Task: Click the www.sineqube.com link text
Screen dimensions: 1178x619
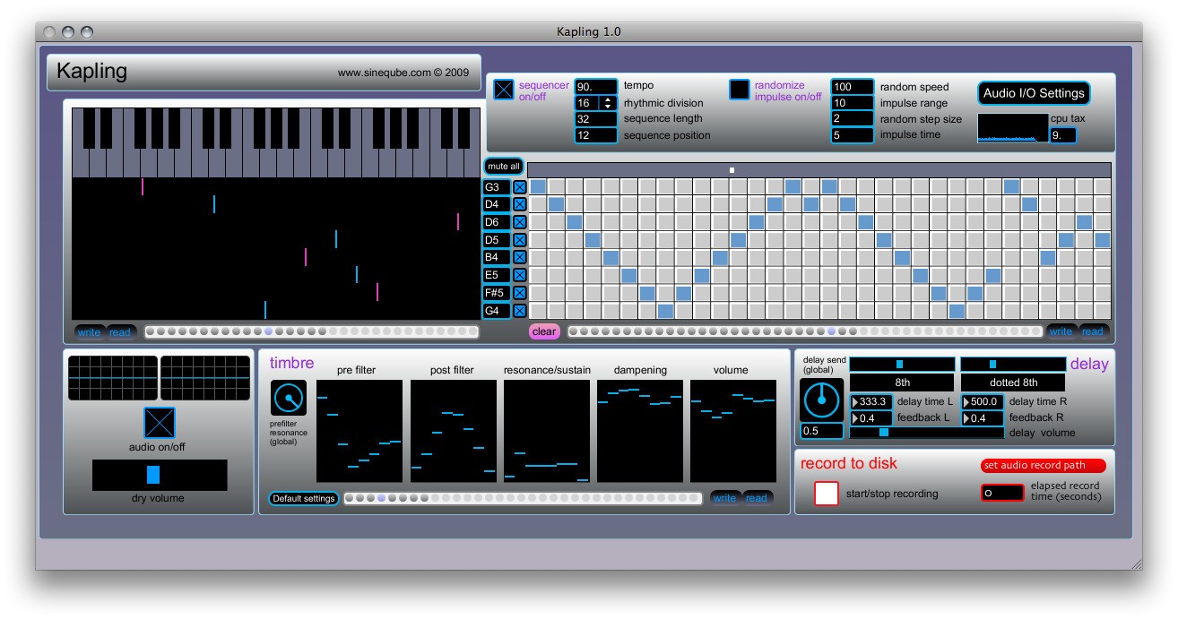Action: point(403,73)
